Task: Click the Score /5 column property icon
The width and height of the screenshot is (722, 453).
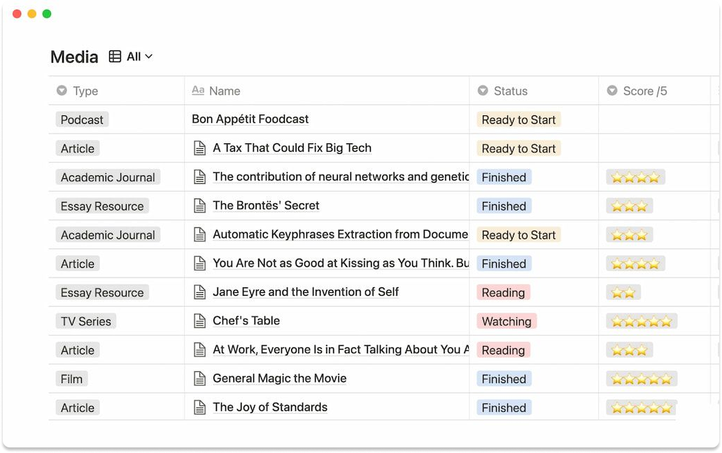Action: (612, 91)
